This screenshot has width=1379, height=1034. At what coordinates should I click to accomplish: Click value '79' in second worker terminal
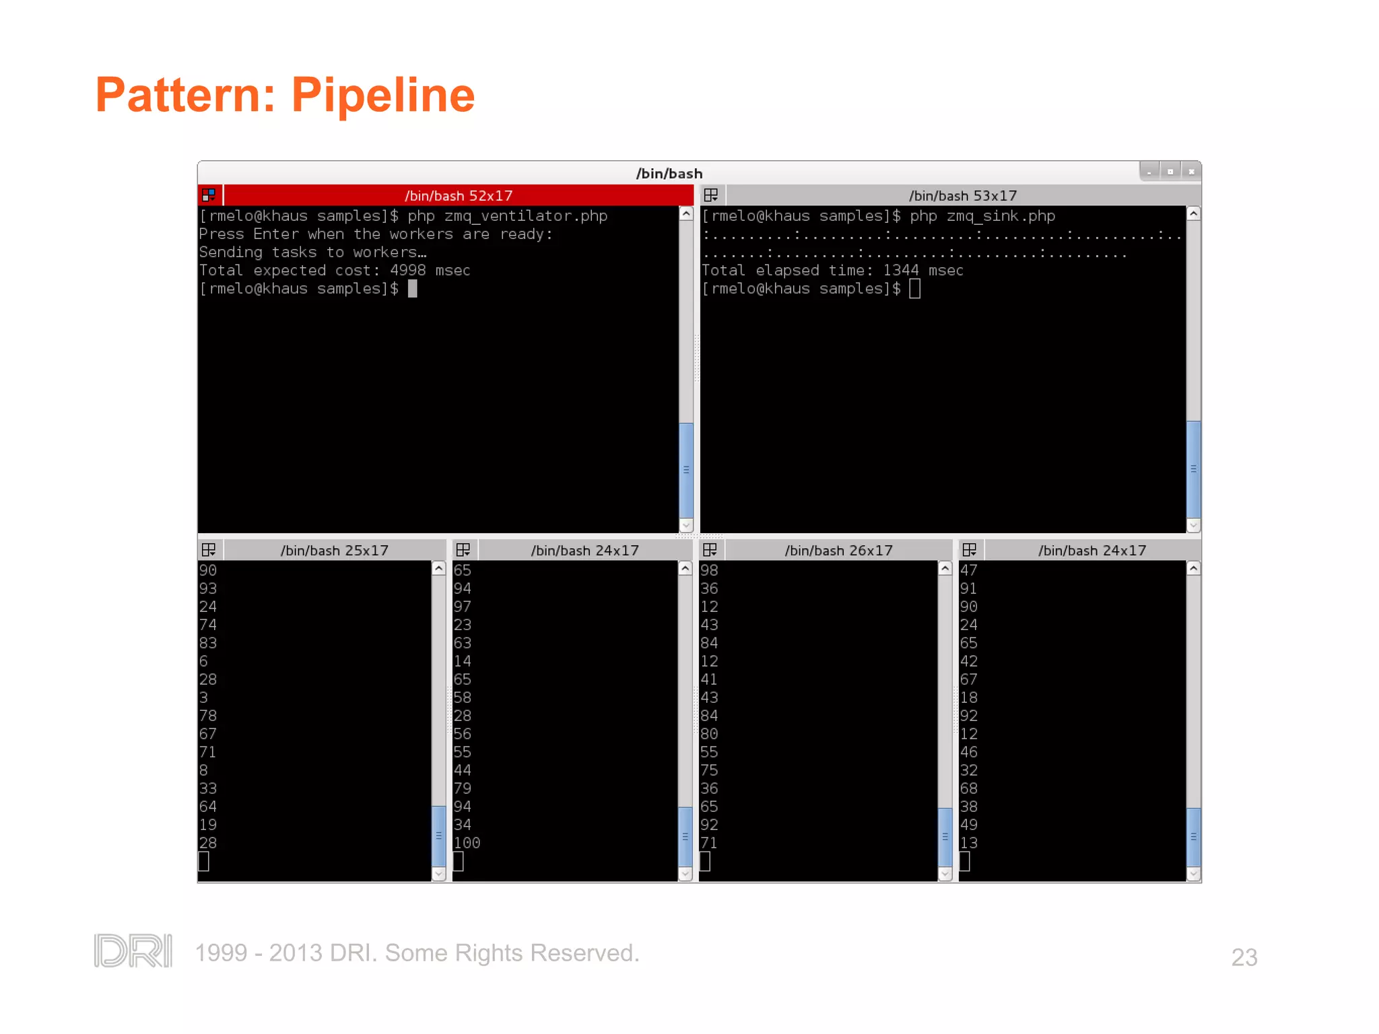coord(462,788)
